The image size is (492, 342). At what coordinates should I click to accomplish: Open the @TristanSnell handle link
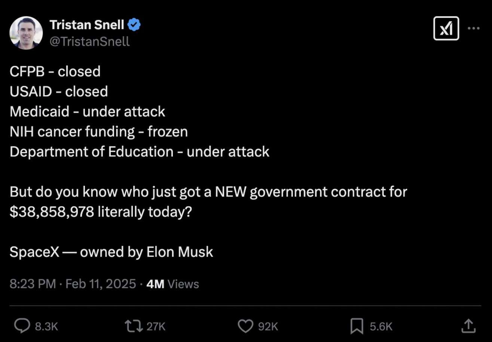(x=89, y=41)
